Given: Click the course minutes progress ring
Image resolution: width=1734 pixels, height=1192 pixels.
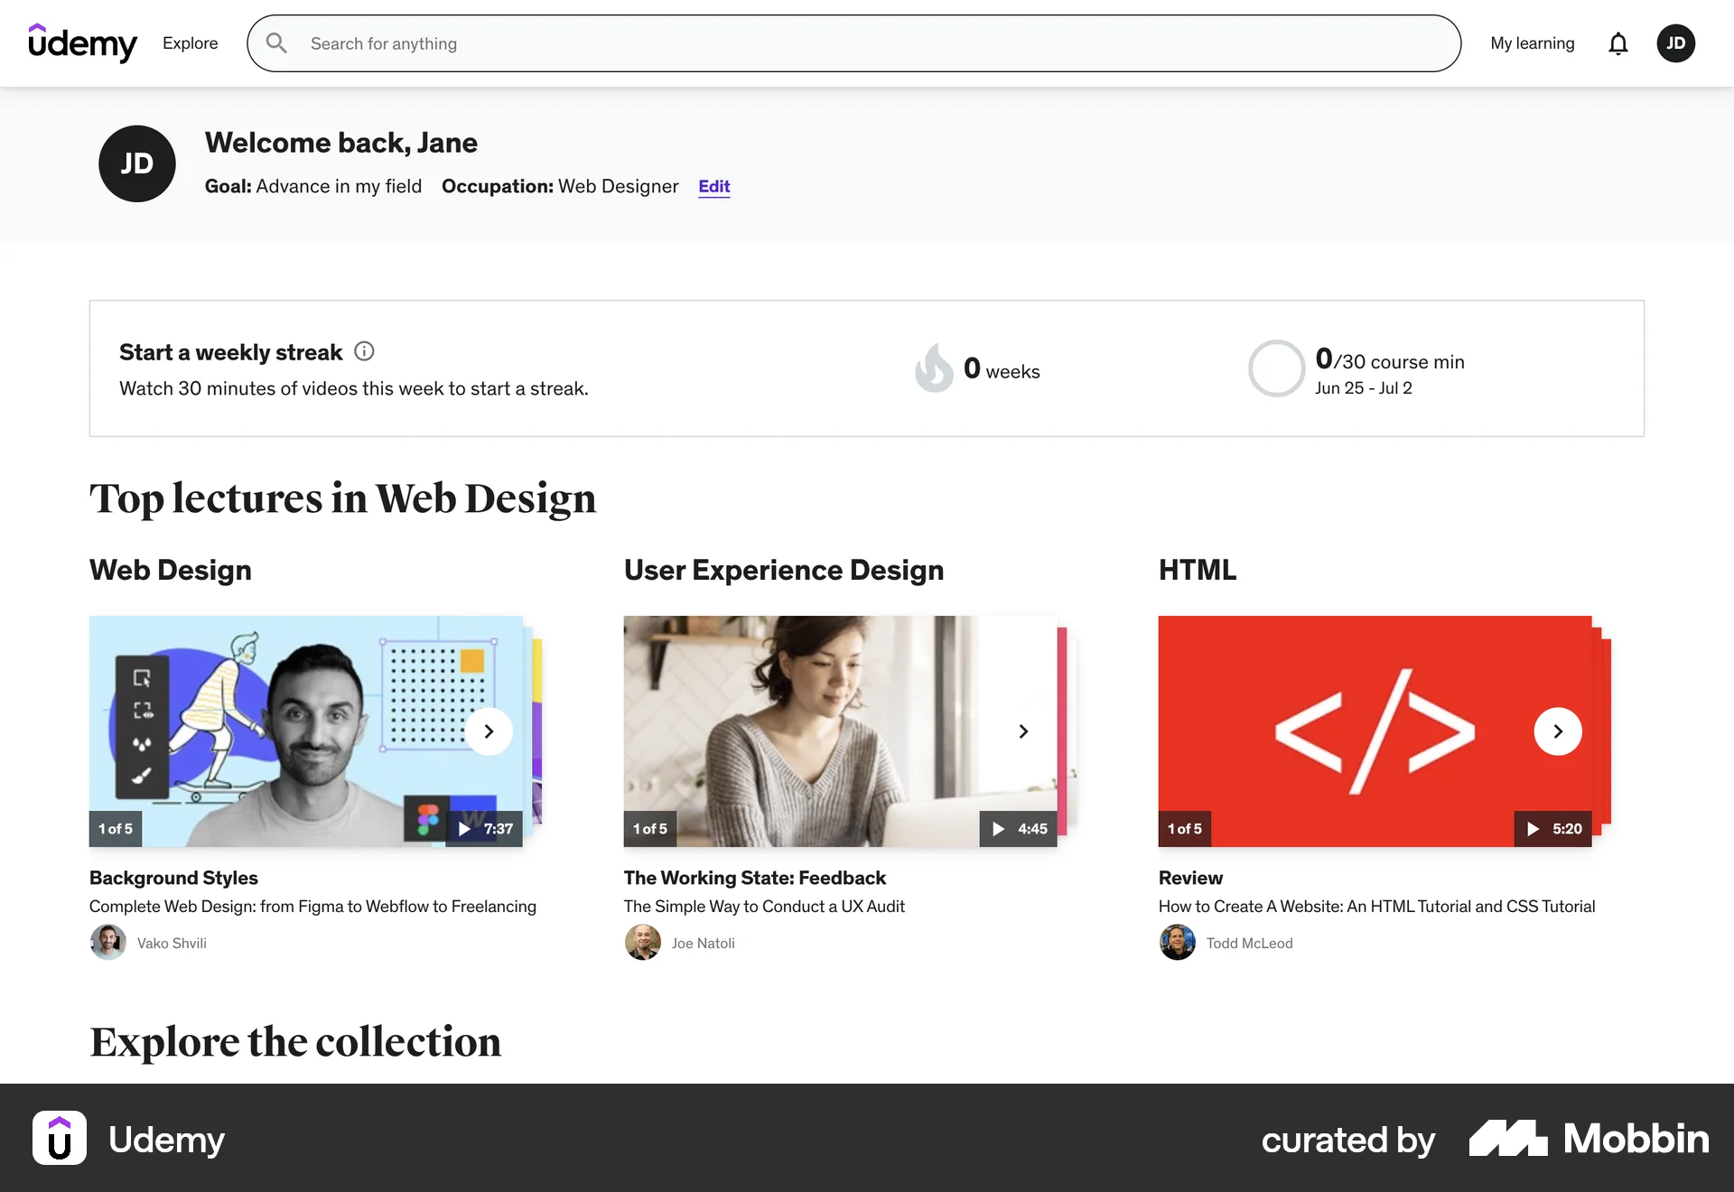Looking at the screenshot, I should click(1276, 368).
